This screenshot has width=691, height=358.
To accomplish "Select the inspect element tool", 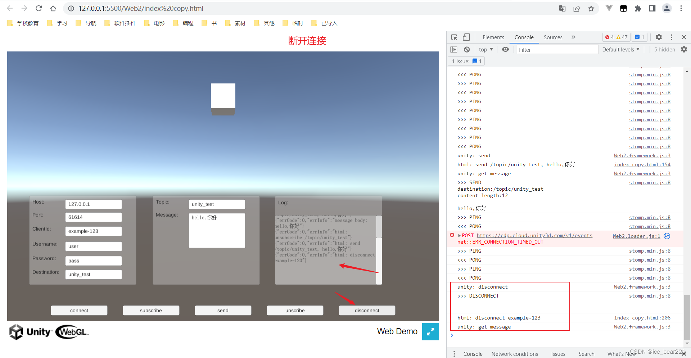I will (454, 37).
